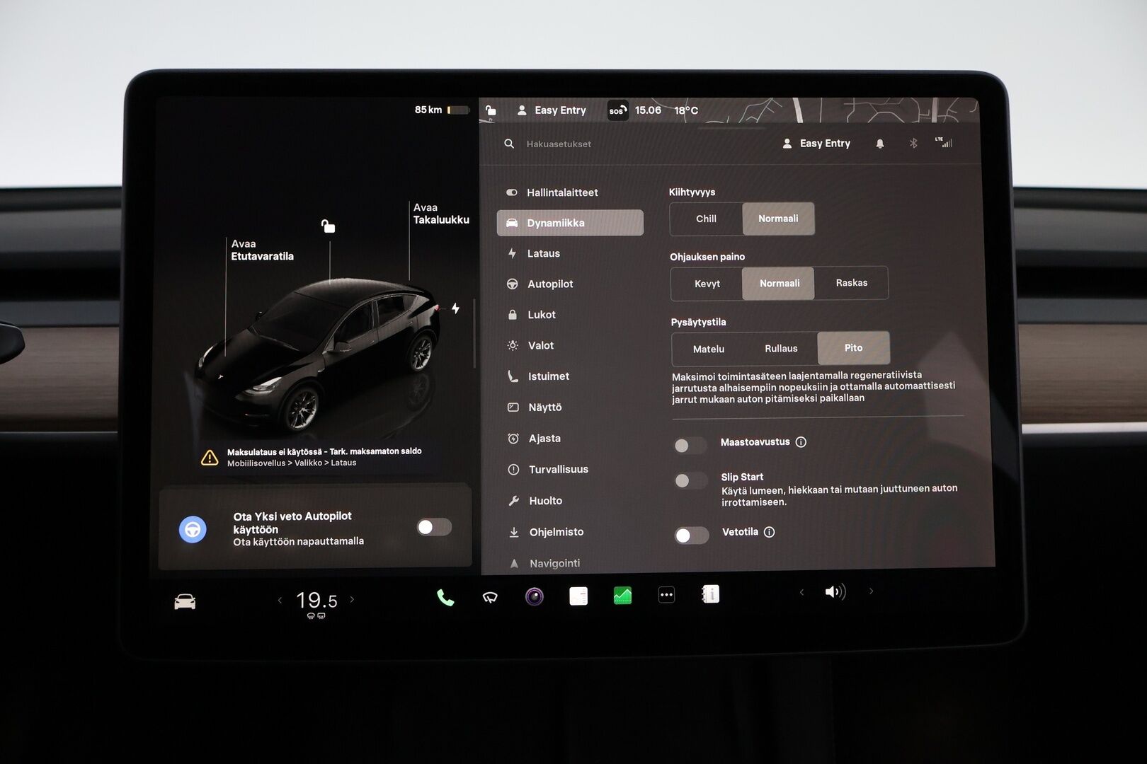The image size is (1147, 764).
Task: Tap the Bluetooth icon
Action: [913, 144]
